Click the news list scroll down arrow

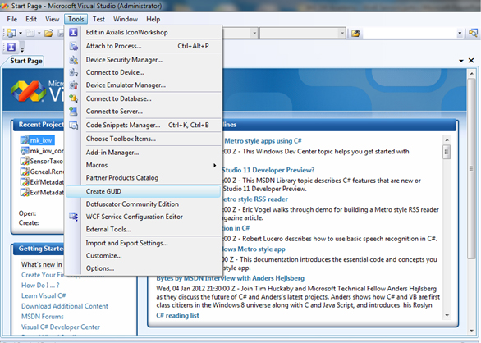coord(447,315)
